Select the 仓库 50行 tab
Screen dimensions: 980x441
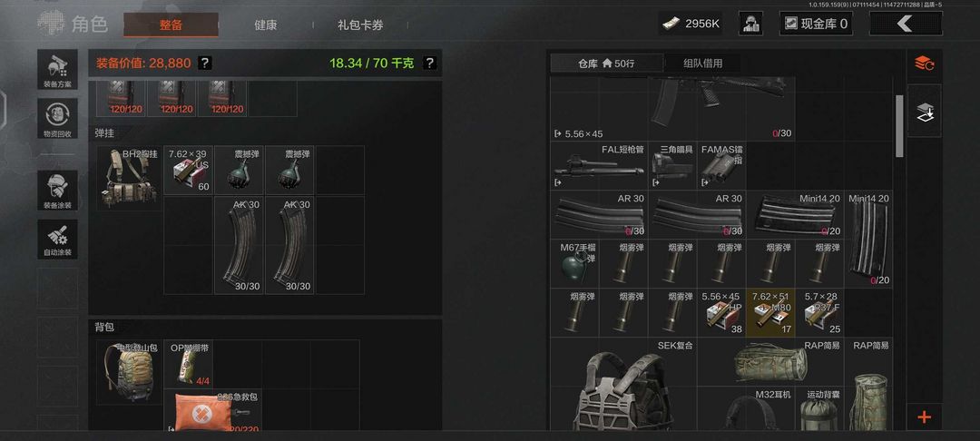pos(606,64)
